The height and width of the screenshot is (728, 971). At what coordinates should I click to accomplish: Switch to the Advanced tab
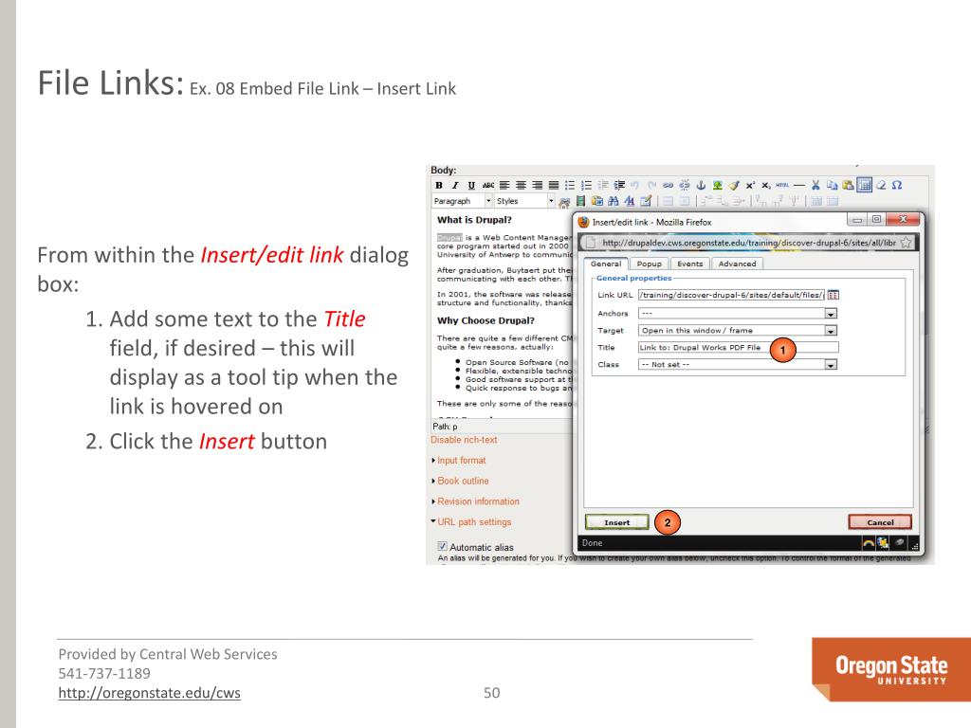tap(737, 264)
